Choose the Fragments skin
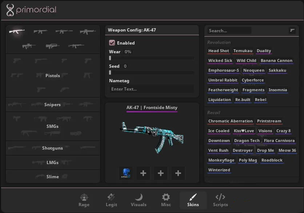 tap(253, 90)
